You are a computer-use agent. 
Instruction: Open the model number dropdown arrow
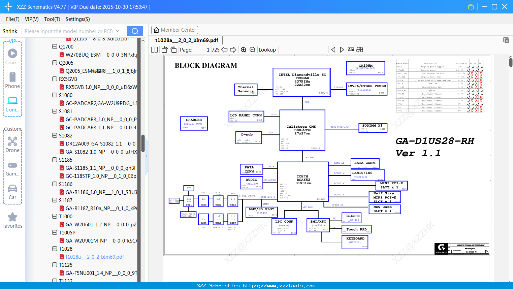(118, 31)
